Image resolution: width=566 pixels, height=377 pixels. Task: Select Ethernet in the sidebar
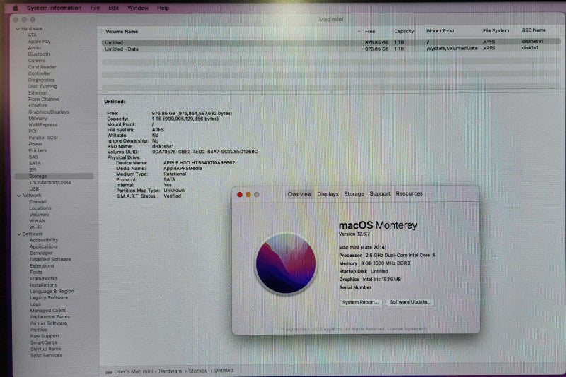[x=38, y=93]
